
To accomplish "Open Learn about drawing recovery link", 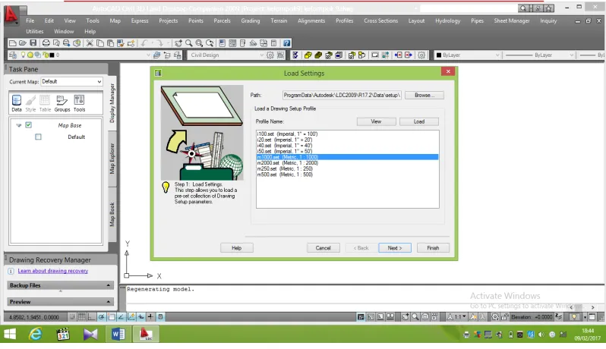I will click(x=53, y=271).
